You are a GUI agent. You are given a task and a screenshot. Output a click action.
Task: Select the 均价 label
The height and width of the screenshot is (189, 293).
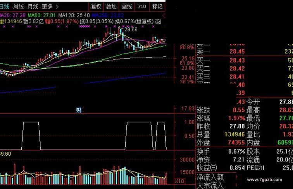click(253, 126)
